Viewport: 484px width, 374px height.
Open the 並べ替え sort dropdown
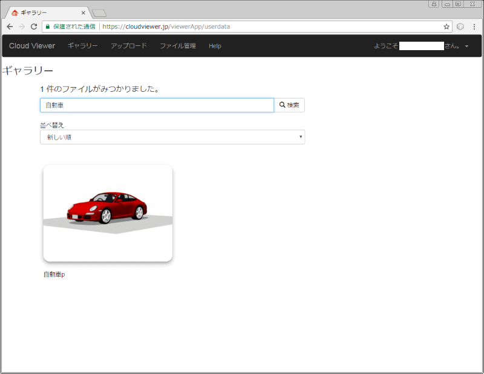pos(172,137)
